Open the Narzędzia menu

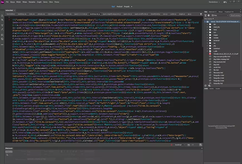tap(32, 2)
